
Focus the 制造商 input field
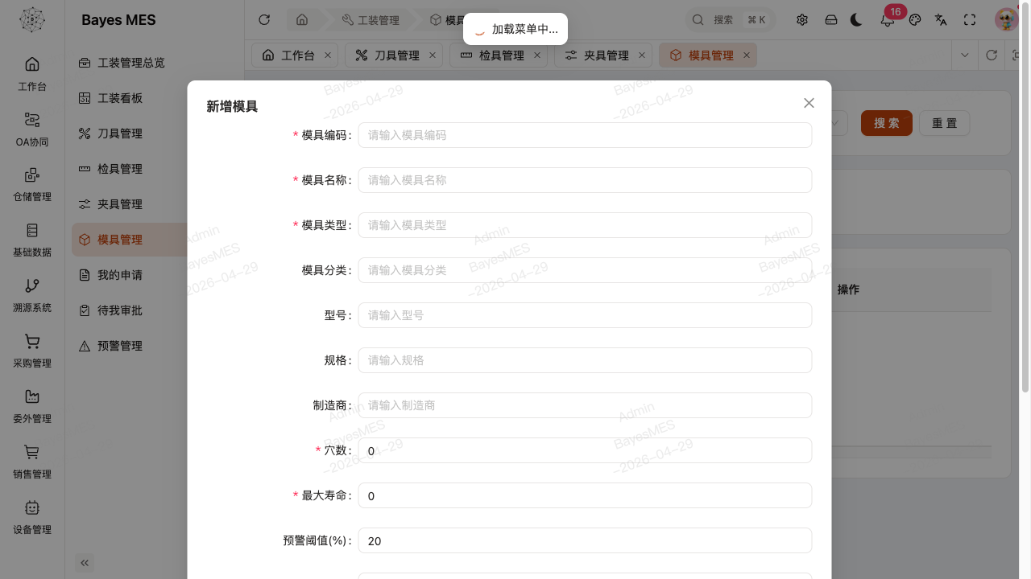click(x=585, y=405)
